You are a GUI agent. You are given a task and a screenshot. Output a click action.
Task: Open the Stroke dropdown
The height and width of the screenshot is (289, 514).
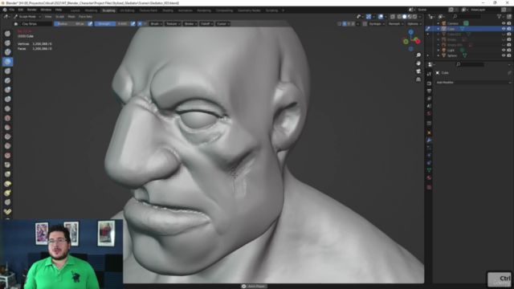point(190,24)
